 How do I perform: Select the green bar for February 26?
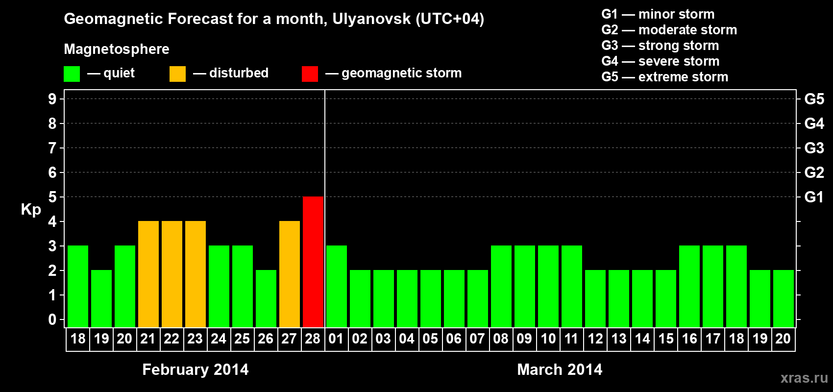[266, 298]
